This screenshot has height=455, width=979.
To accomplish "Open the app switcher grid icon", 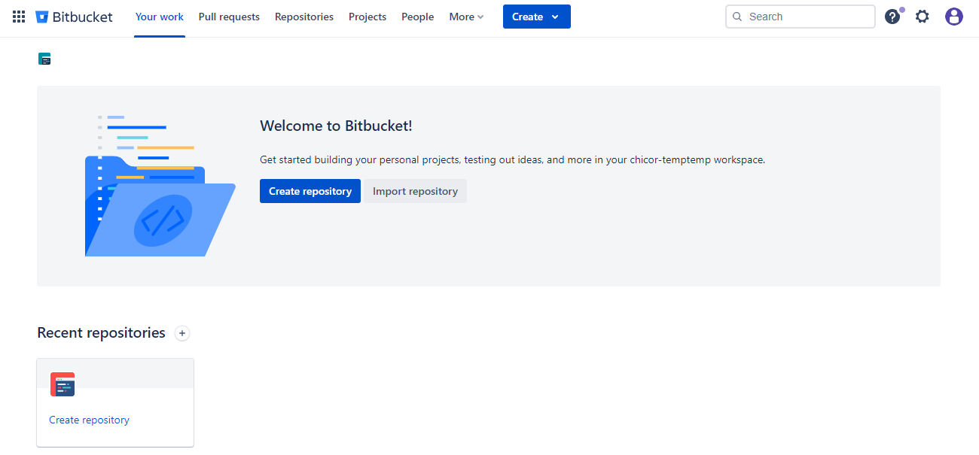I will click(19, 17).
